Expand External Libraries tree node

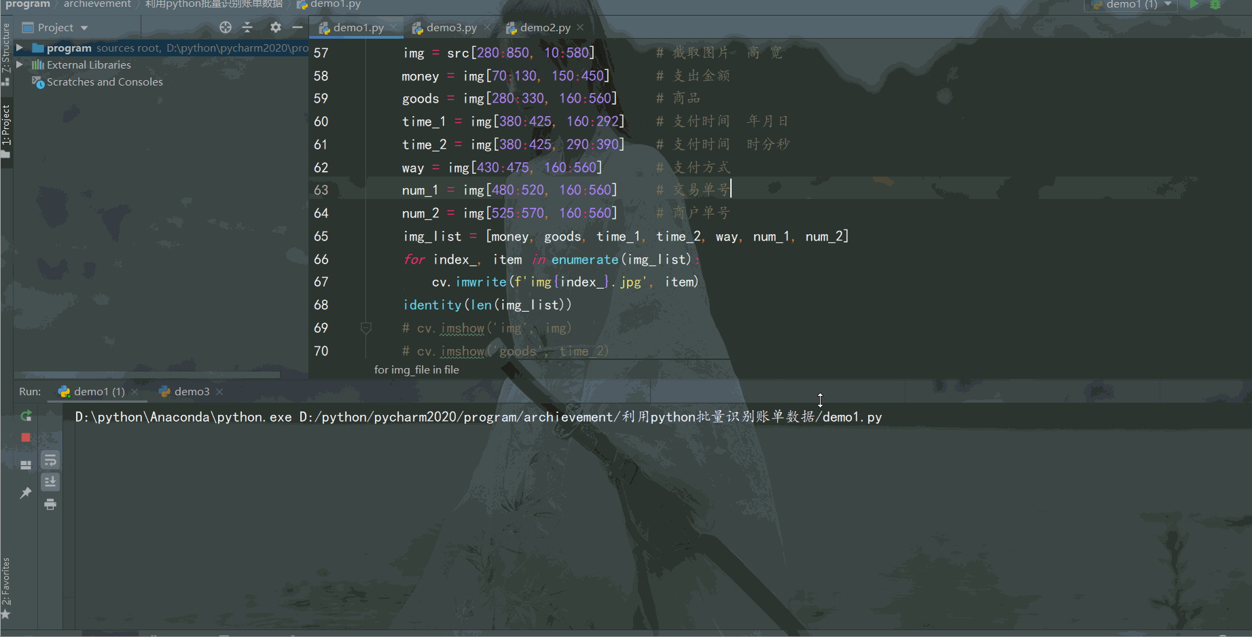coord(20,65)
